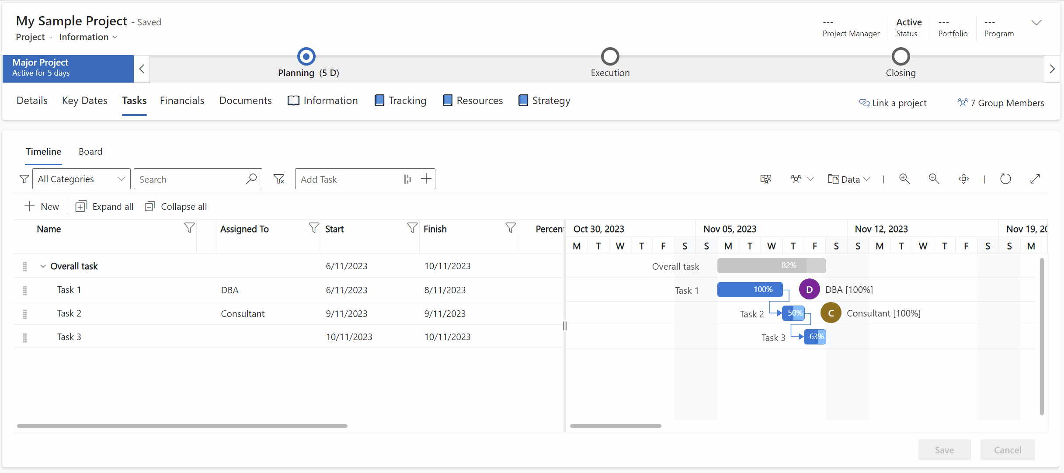The image size is (1064, 473).
Task: Filter the Assigned To column
Action: (314, 228)
